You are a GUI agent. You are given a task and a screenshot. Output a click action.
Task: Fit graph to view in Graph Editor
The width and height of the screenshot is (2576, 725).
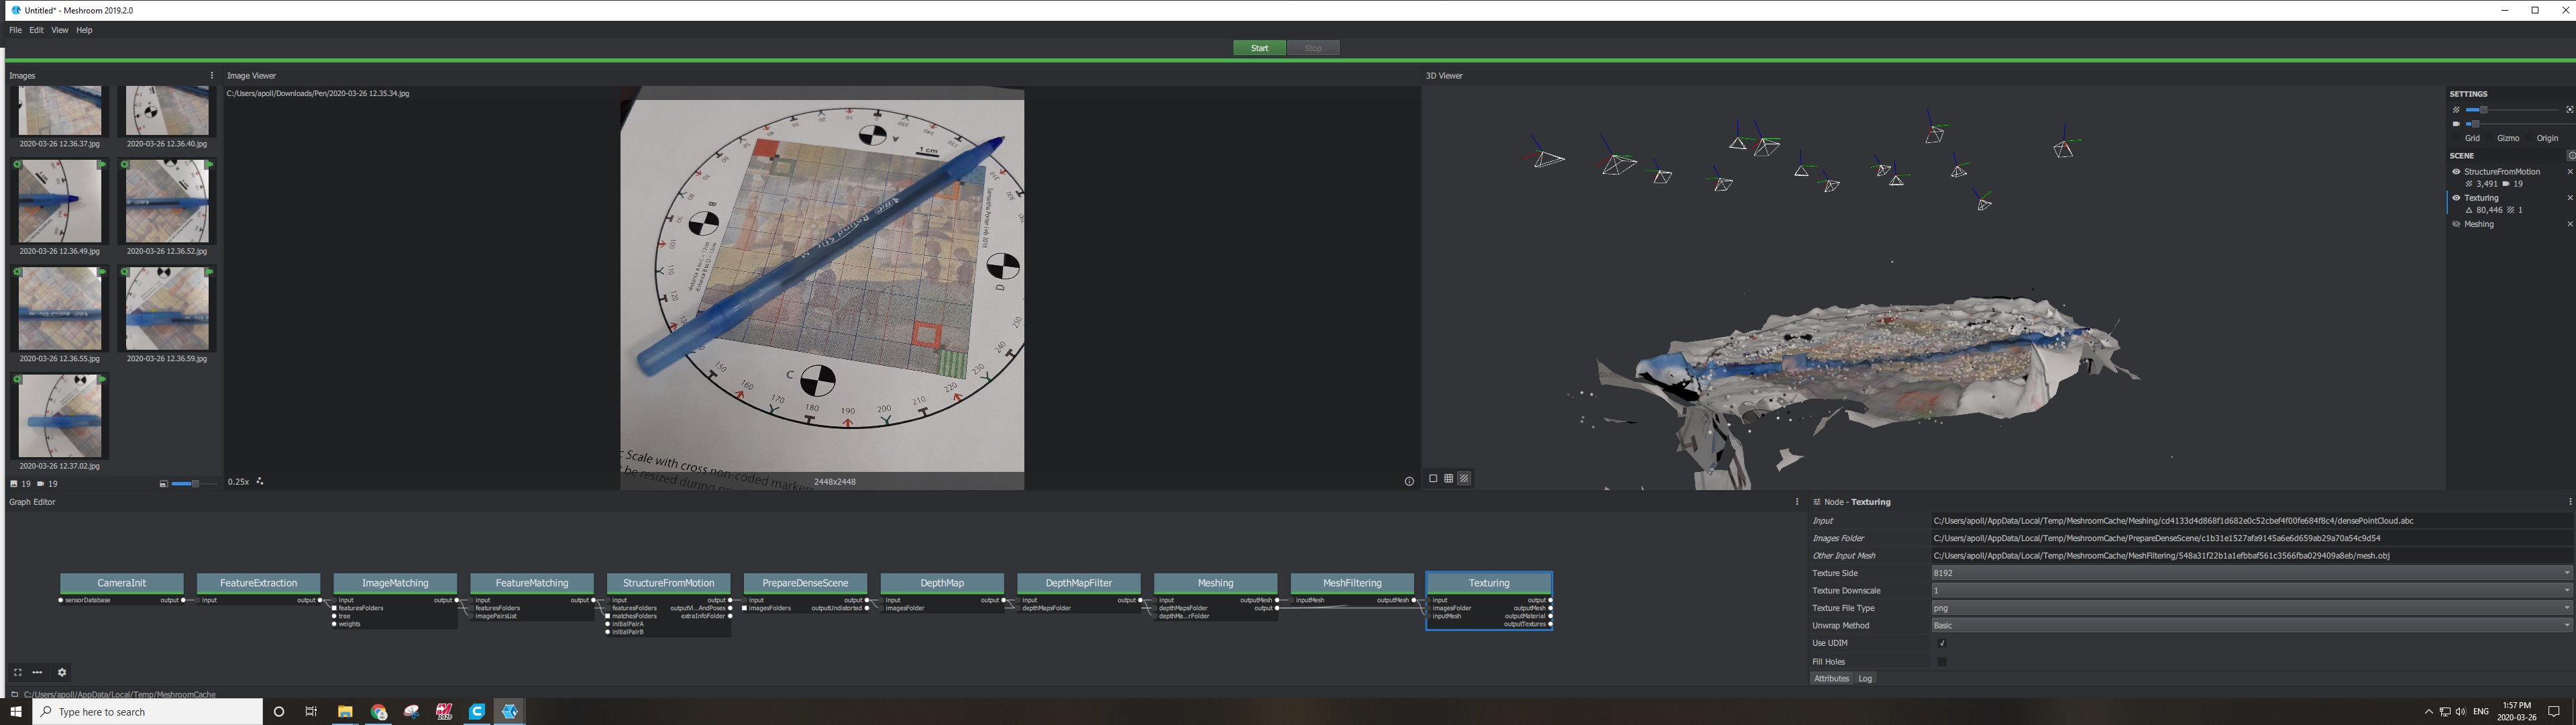coord(17,673)
